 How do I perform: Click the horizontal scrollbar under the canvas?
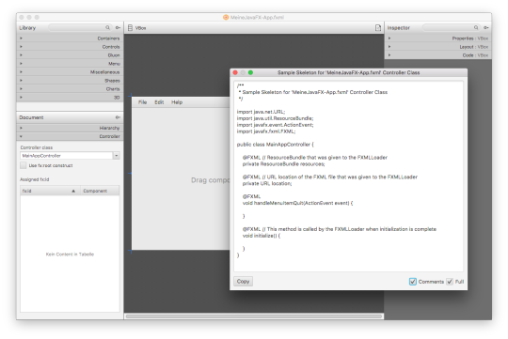pos(254,316)
